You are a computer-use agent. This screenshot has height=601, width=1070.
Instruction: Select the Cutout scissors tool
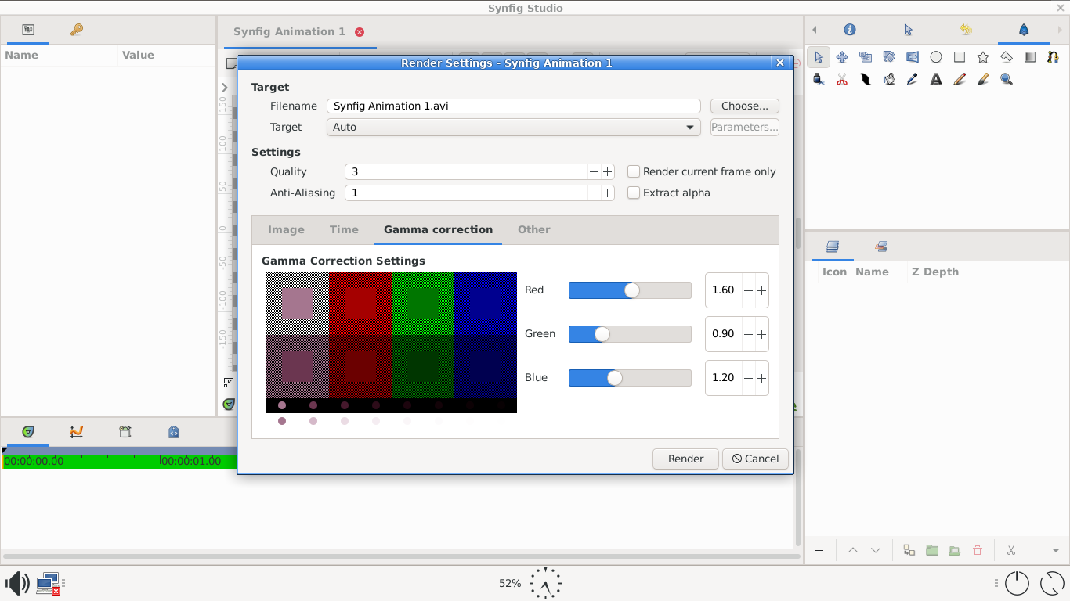click(x=842, y=79)
